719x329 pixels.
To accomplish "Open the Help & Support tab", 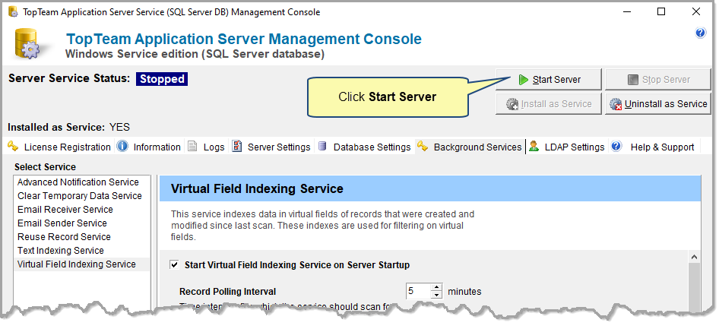I will pos(654,147).
